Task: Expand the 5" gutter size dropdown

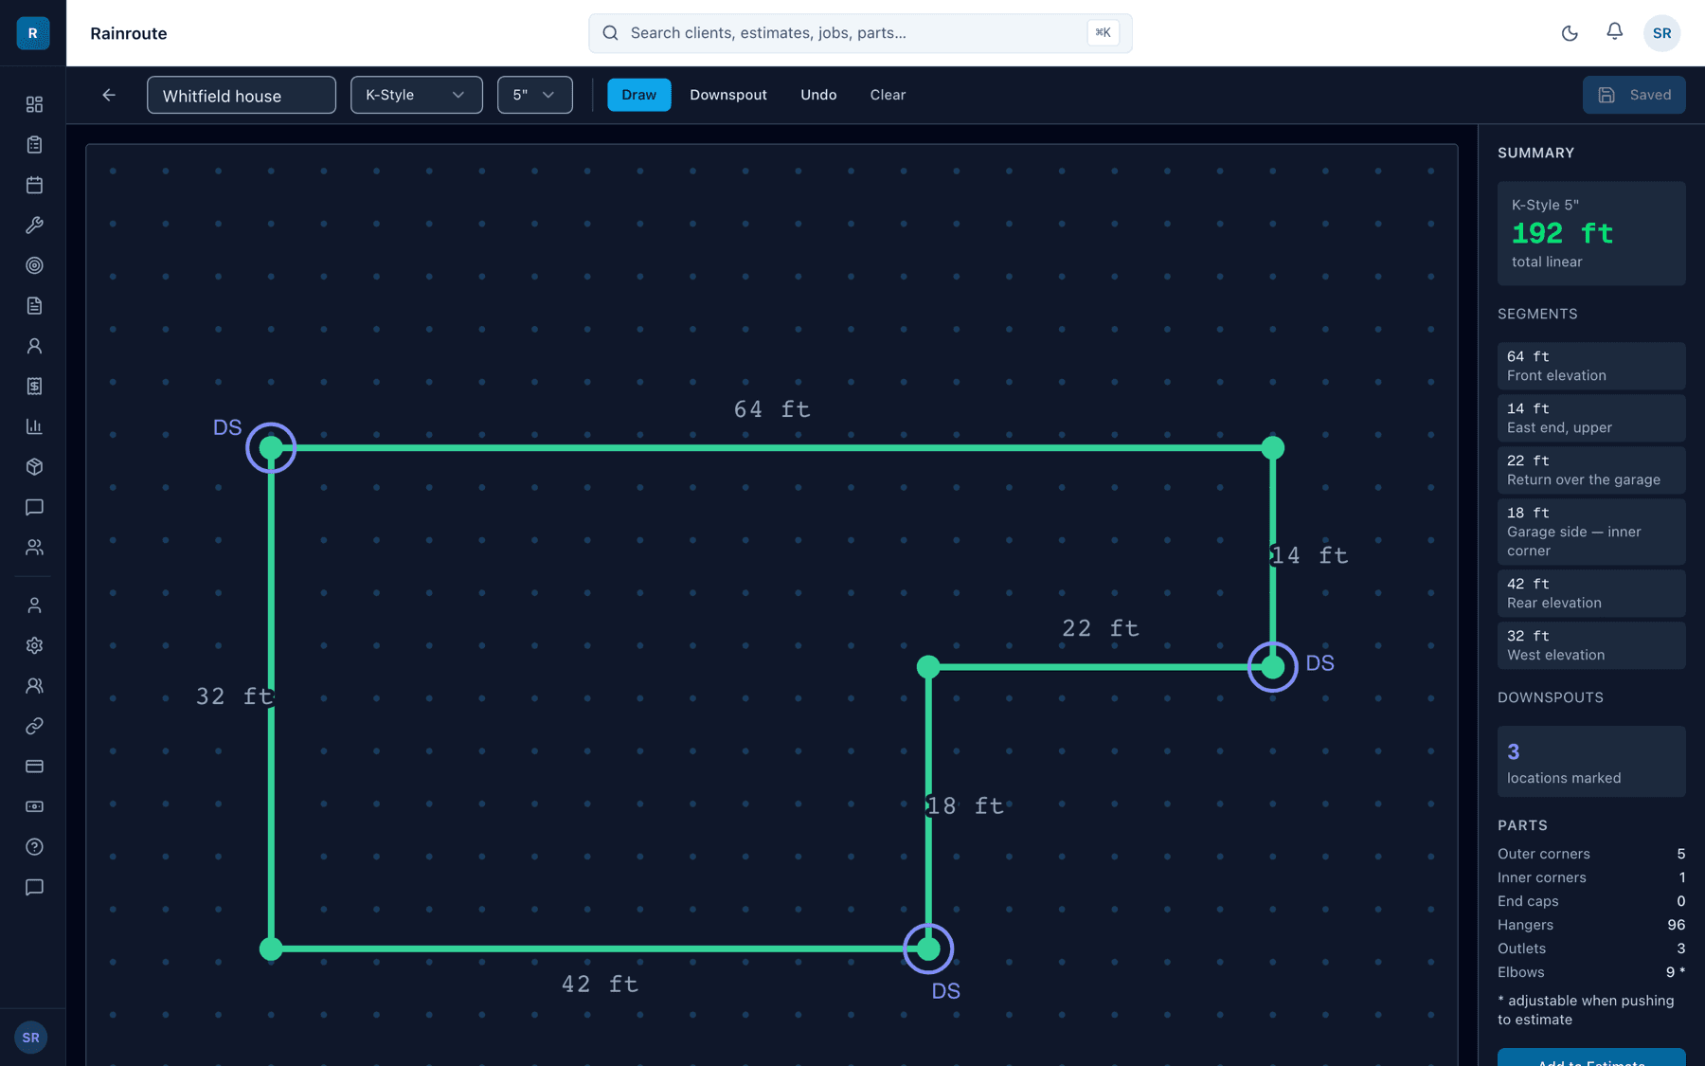Action: [535, 95]
